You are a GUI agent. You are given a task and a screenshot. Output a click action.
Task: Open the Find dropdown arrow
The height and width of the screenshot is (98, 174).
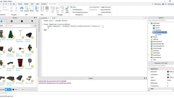pyautogui.click(x=22, y=13)
